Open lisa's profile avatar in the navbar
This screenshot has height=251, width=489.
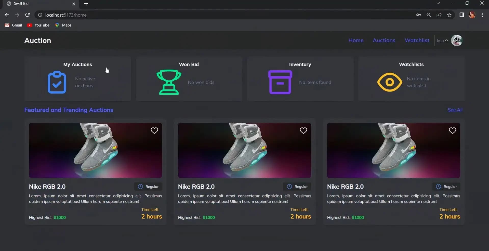coord(457,40)
